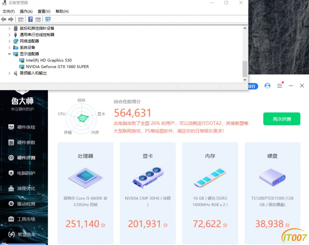Expand the 通用串行总线控制器 node

tap(9, 35)
